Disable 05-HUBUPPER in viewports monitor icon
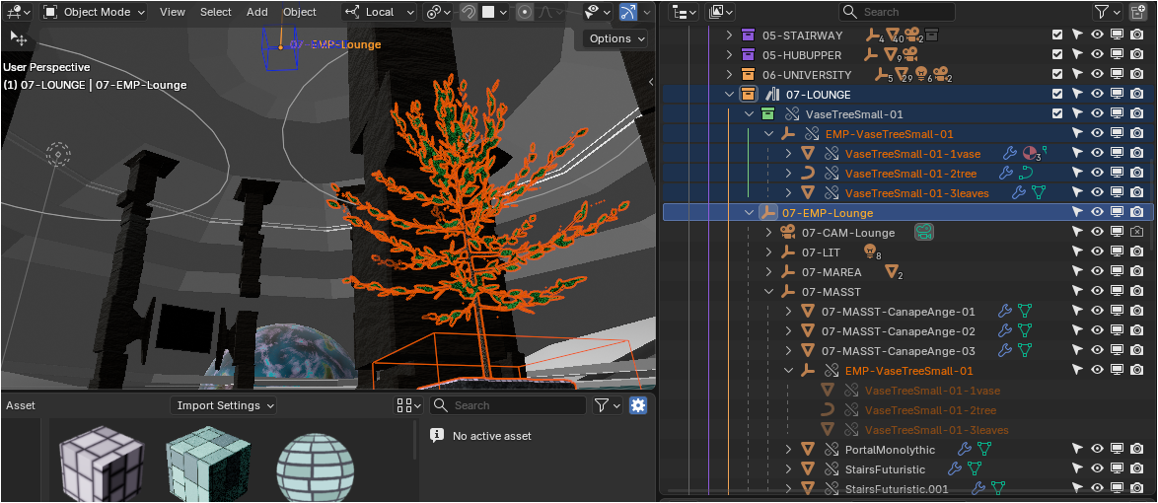The height and width of the screenshot is (503, 1158). [1118, 54]
